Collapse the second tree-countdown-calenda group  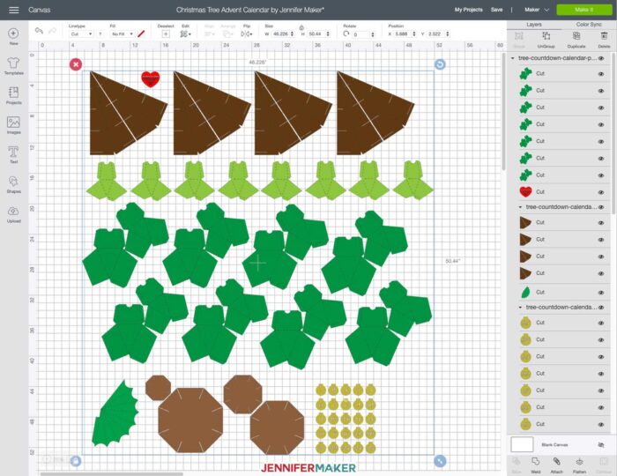[x=520, y=207]
